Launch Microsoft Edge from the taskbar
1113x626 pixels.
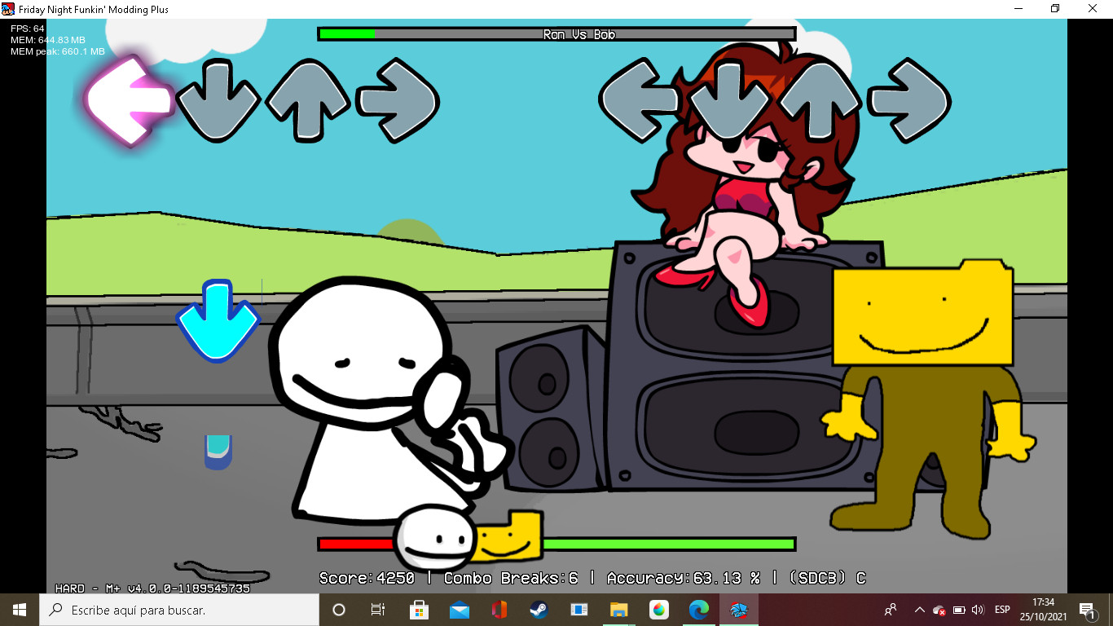coord(698,610)
